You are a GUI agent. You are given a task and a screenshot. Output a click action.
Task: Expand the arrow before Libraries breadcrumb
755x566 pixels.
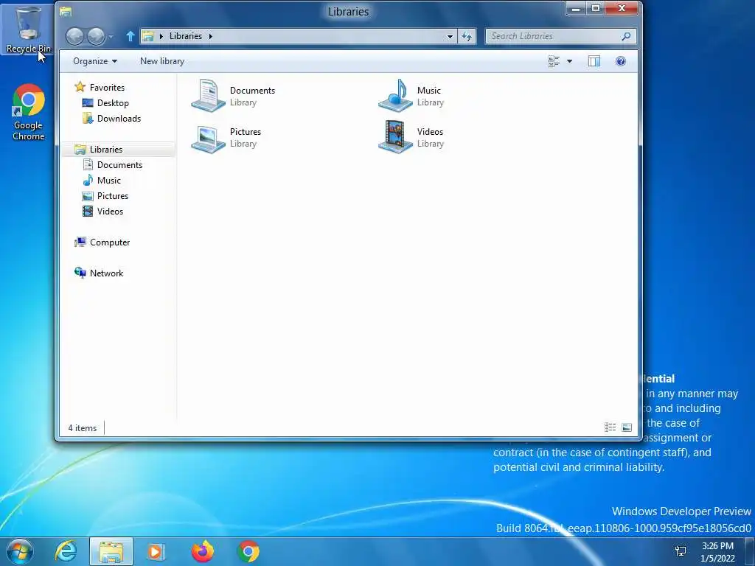(161, 36)
